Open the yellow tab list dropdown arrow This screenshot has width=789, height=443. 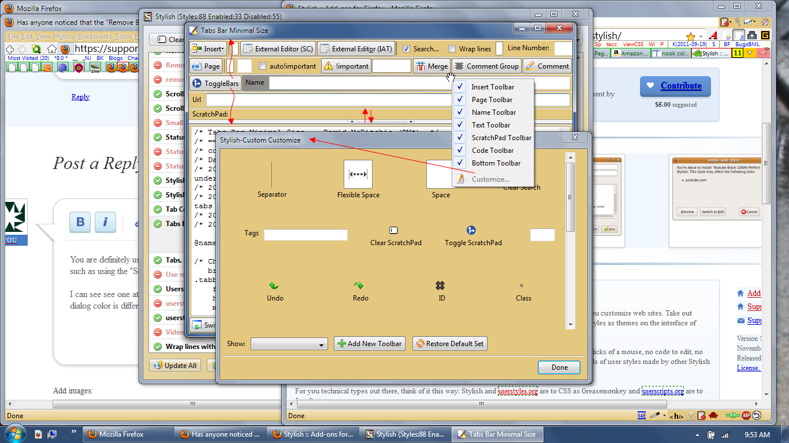coord(750,53)
